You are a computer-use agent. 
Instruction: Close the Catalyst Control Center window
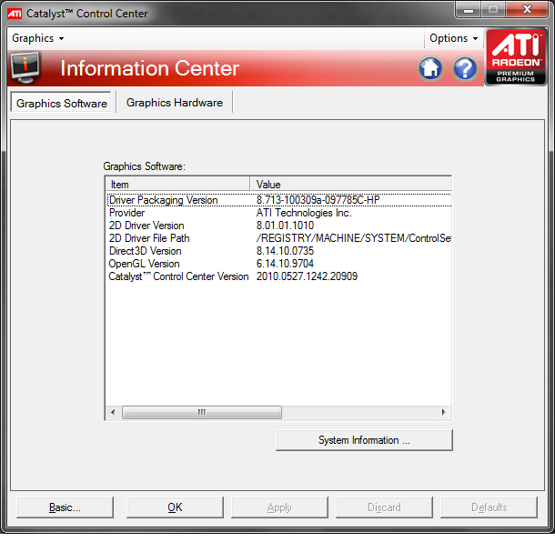pos(527,10)
